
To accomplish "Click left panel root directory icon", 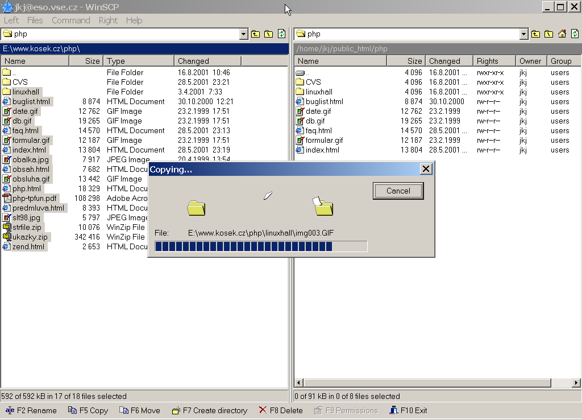I will coord(268,34).
